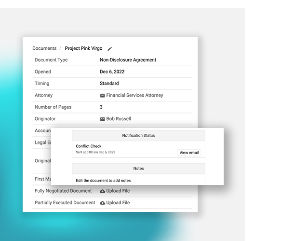
Task: Select the Project Pink Virgo title
Action: point(83,48)
